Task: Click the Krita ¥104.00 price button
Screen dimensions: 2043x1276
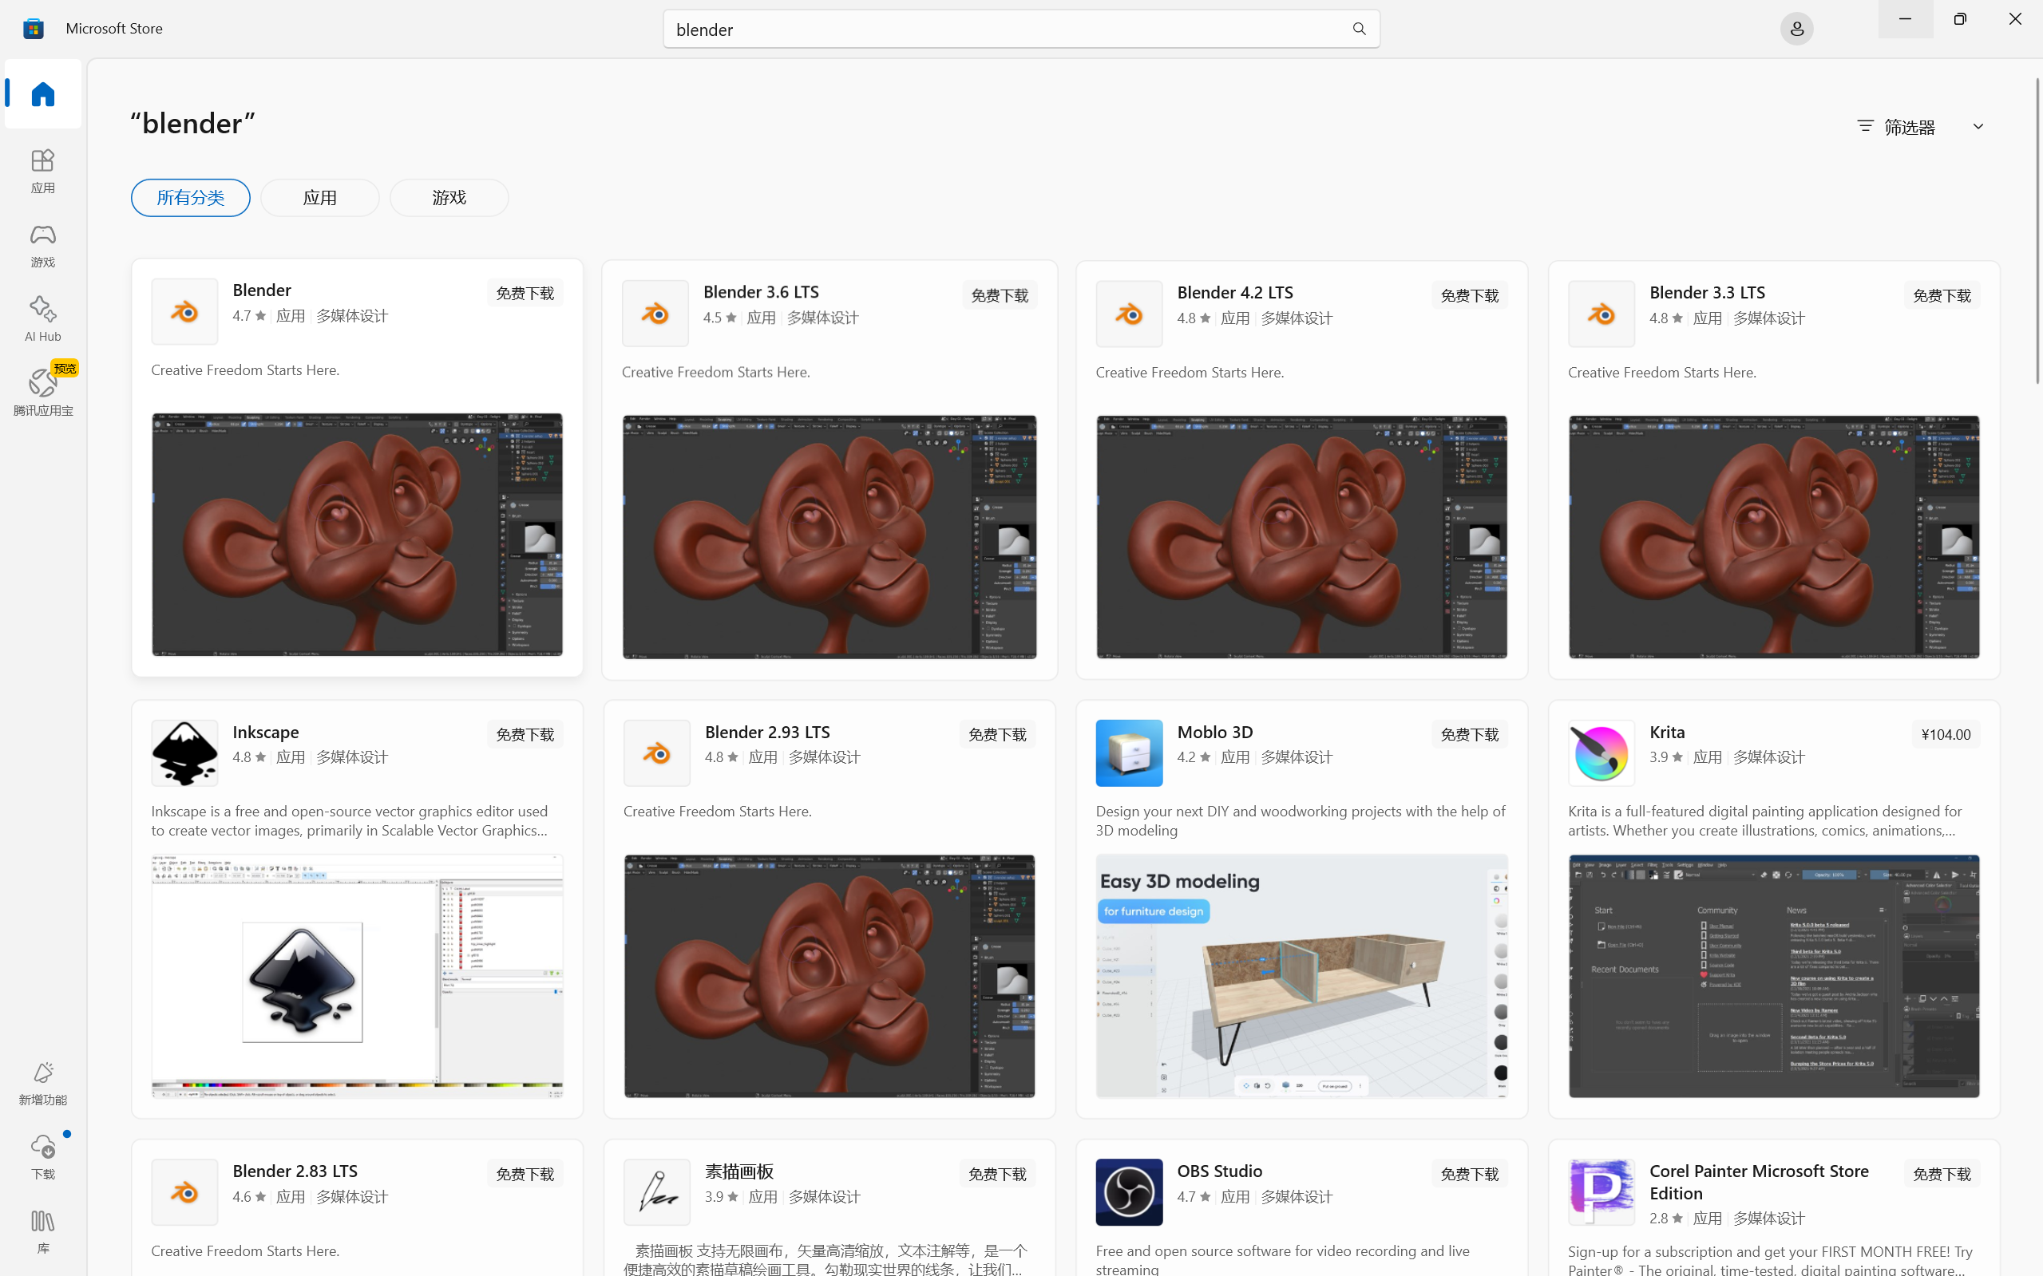Action: coord(1945,734)
